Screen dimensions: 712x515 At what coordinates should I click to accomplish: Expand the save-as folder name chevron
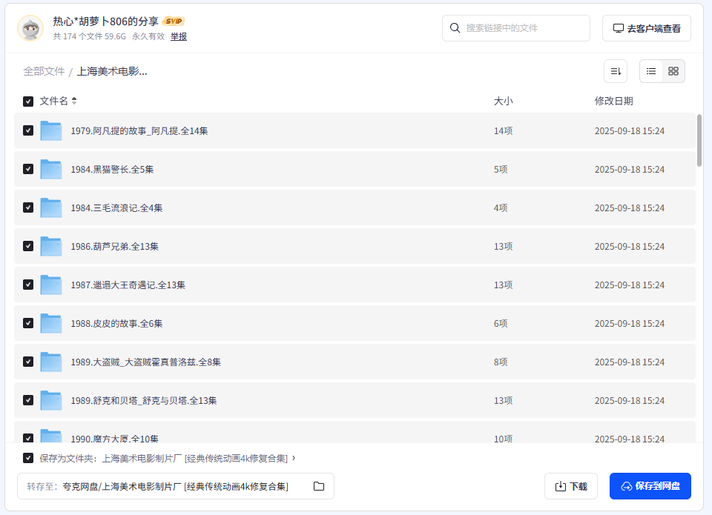coord(294,458)
